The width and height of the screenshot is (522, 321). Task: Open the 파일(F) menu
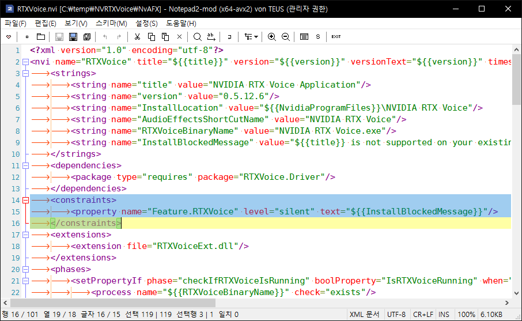(x=16, y=24)
